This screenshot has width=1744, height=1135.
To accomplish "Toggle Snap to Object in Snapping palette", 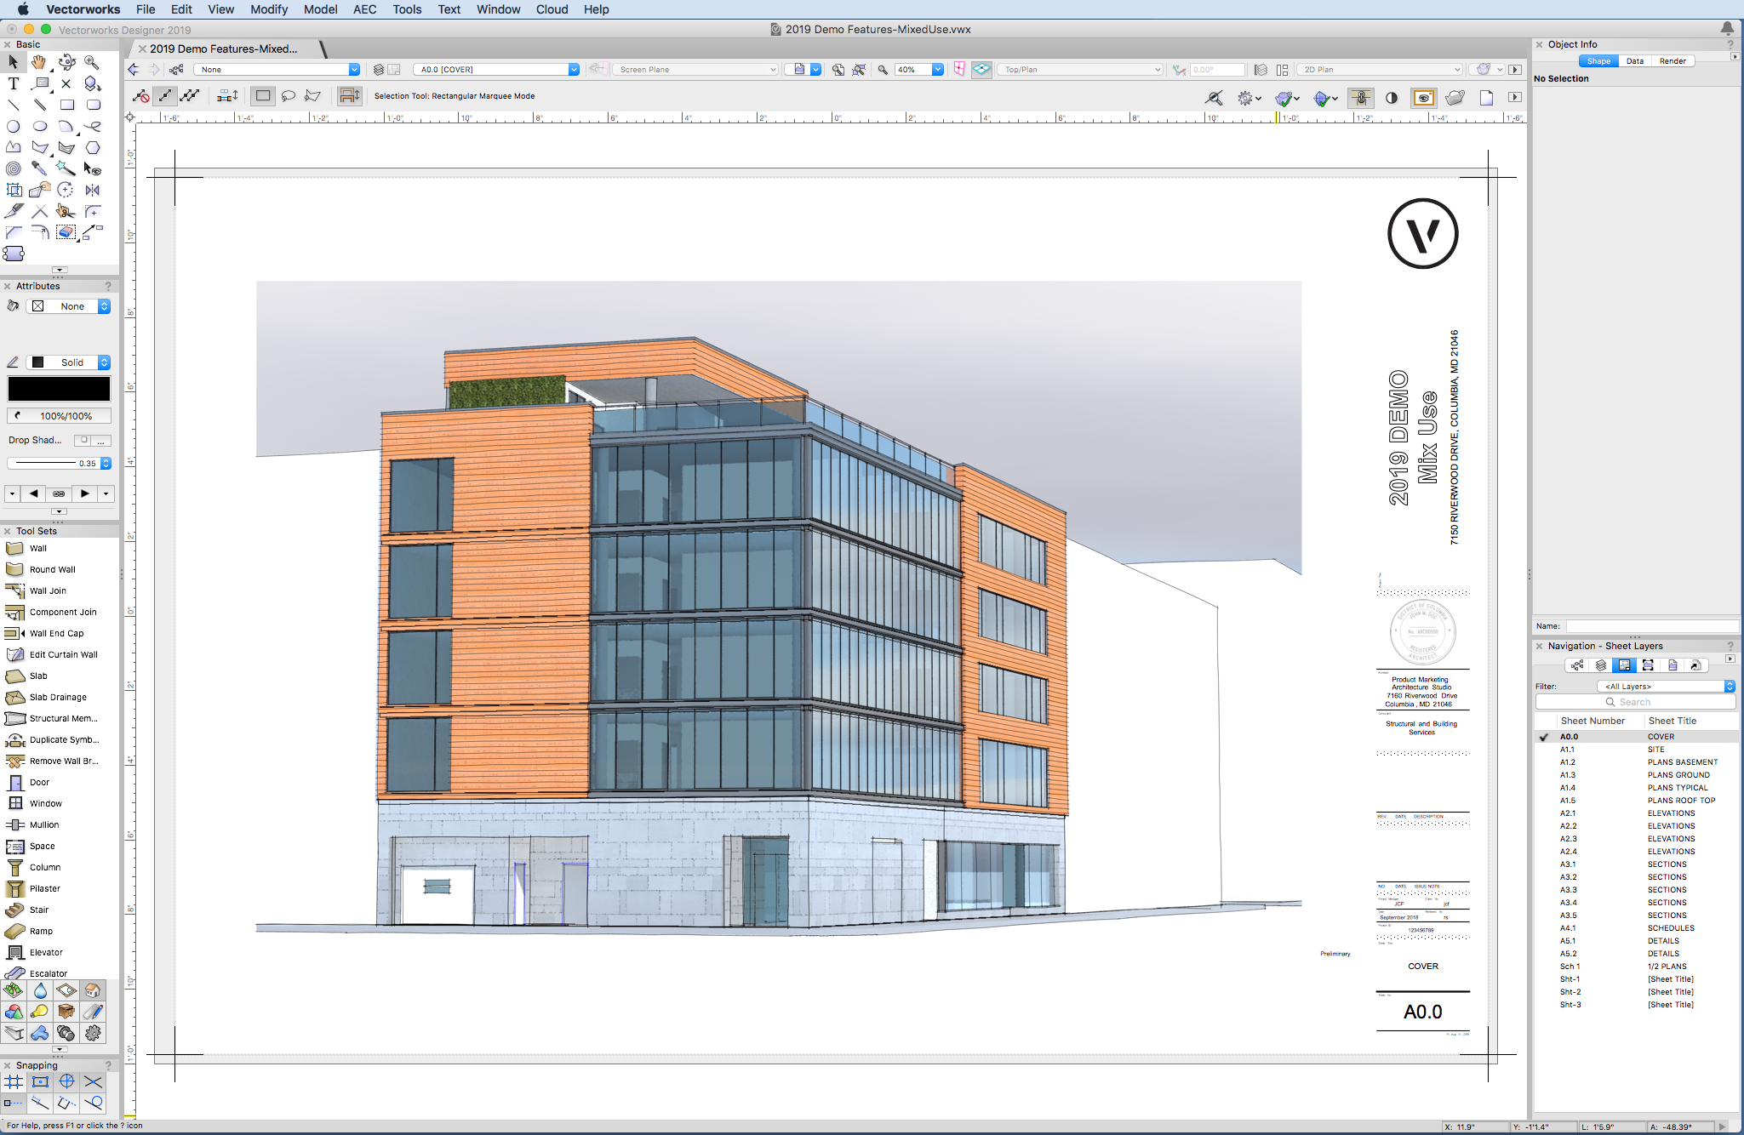I will pyautogui.click(x=40, y=1082).
